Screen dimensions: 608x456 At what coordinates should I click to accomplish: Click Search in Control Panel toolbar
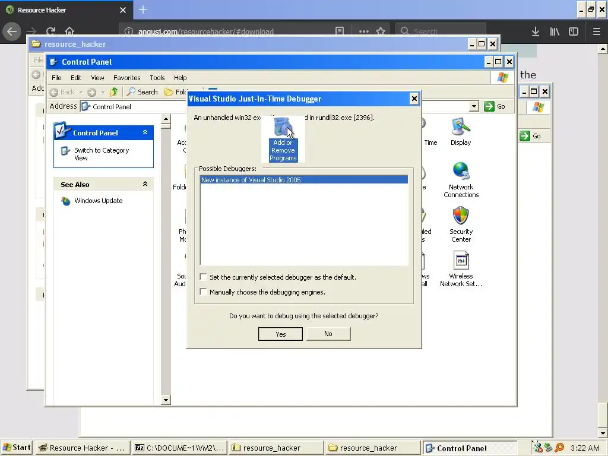tap(142, 92)
